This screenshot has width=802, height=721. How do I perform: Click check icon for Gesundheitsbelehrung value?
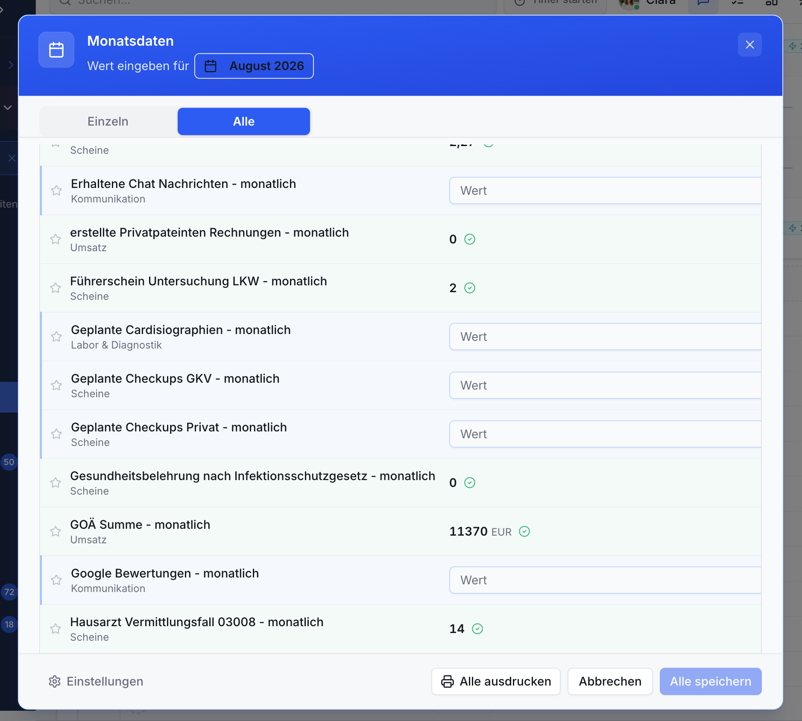[x=470, y=483]
